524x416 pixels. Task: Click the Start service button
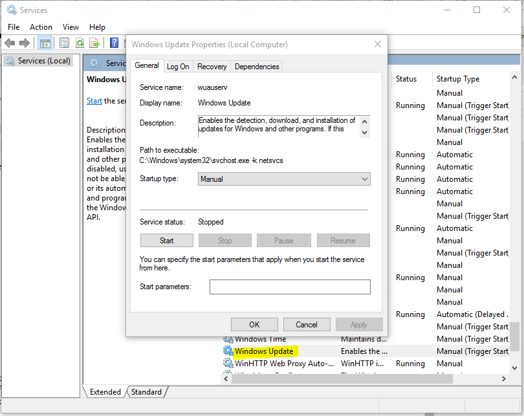167,241
